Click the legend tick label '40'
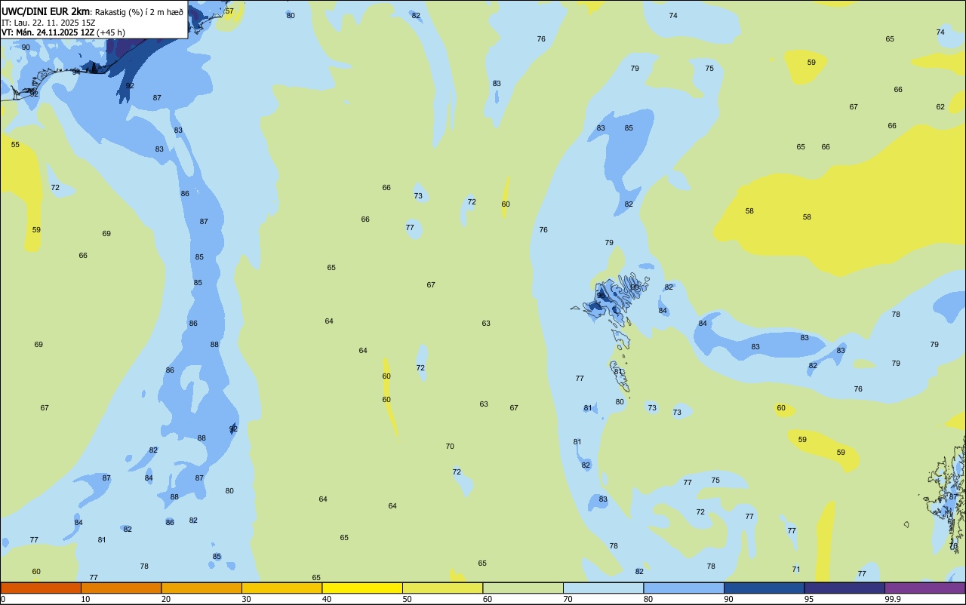Viewport: 966px width, 605px height. tap(327, 599)
